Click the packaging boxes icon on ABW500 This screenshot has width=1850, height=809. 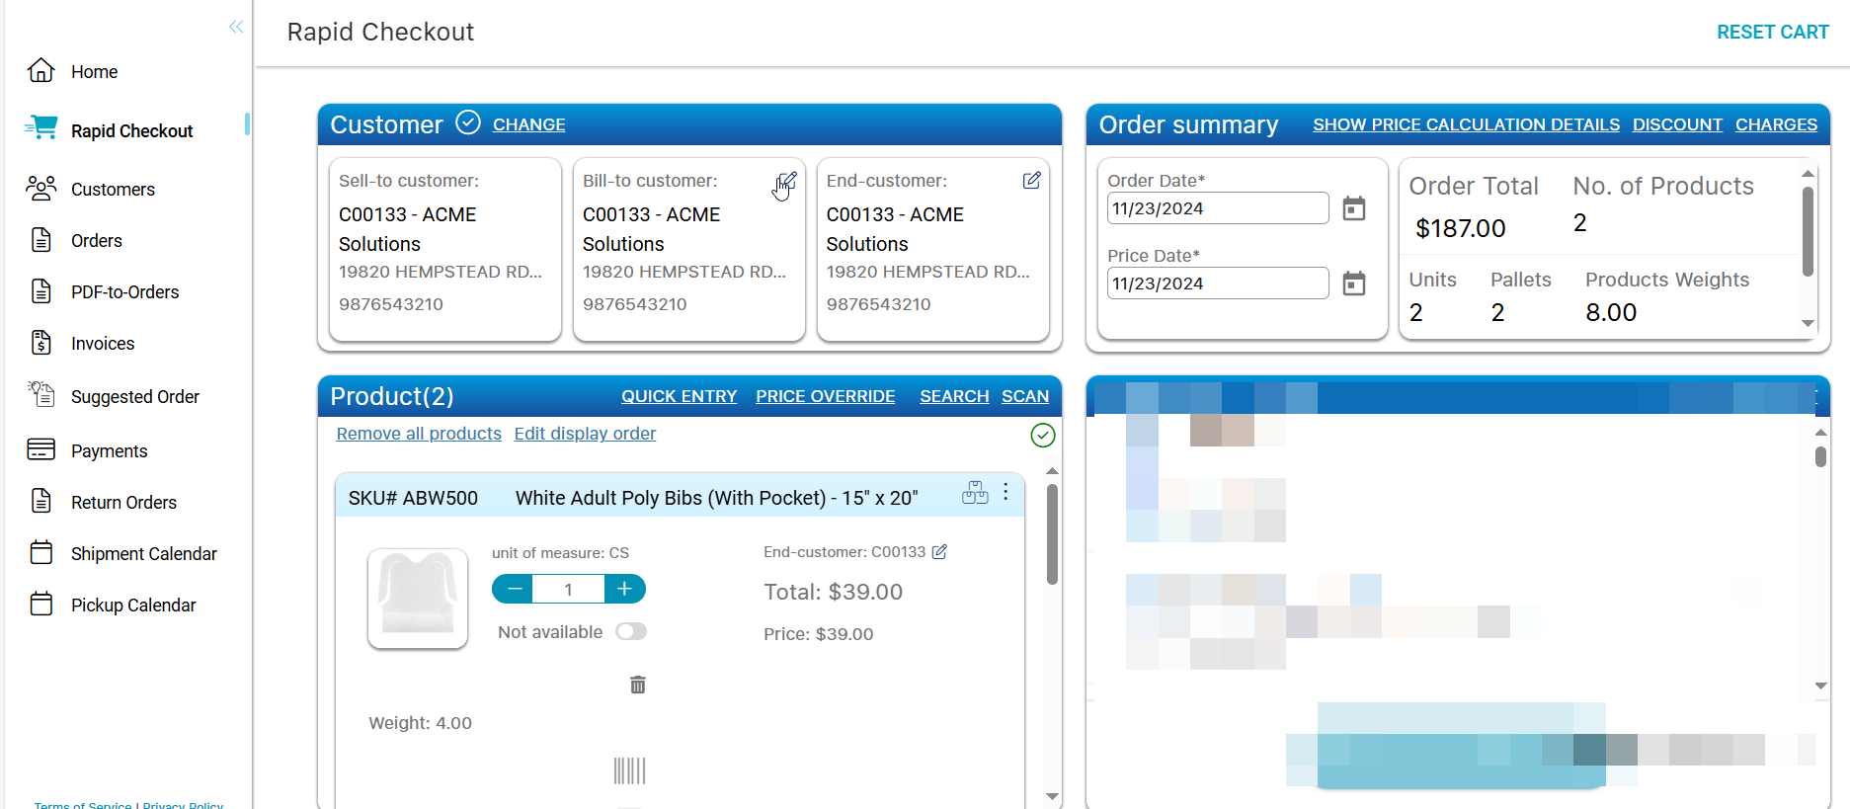(x=975, y=492)
